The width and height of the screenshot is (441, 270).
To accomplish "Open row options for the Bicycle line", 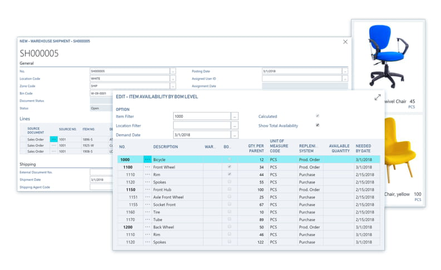I will [147, 159].
